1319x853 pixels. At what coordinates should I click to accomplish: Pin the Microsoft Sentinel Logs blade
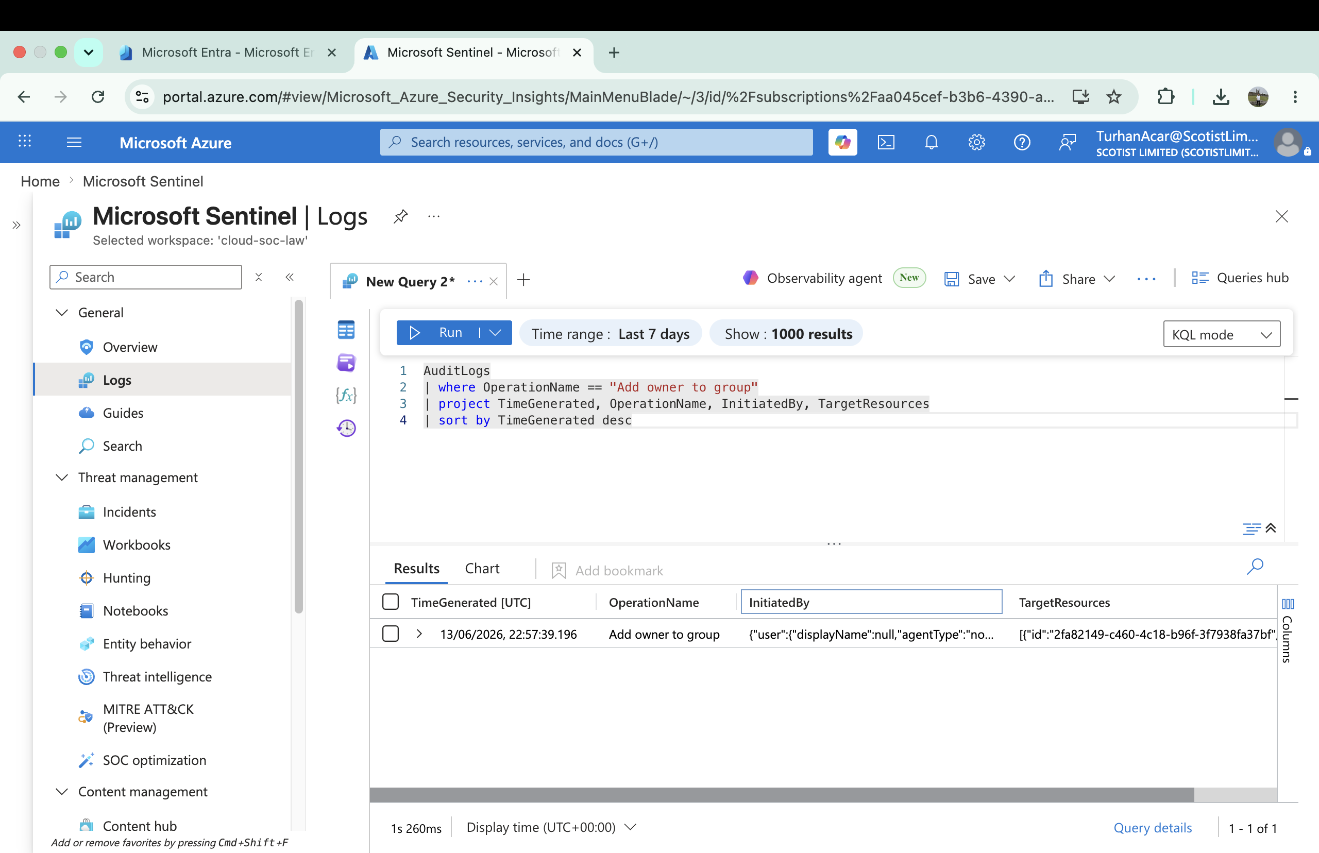tap(400, 216)
